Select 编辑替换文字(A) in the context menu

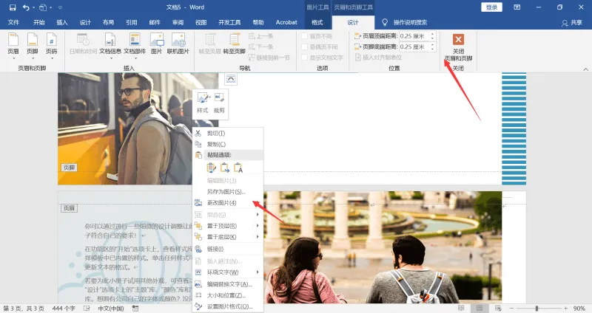(228, 284)
